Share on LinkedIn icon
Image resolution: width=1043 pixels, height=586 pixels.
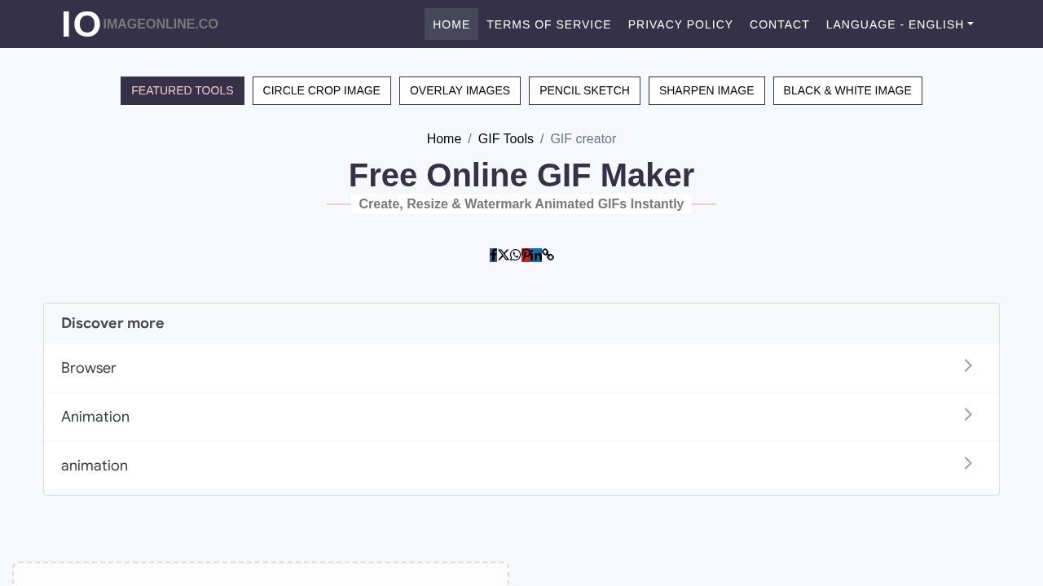click(537, 256)
